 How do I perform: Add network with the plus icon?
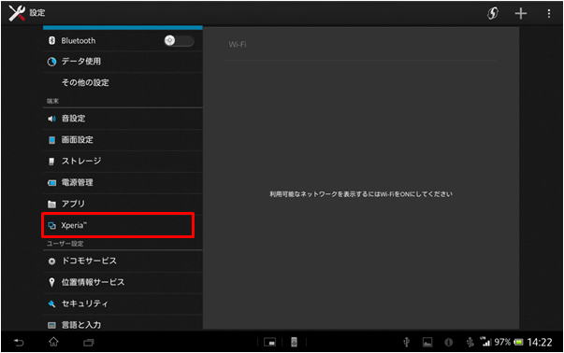pyautogui.click(x=520, y=13)
